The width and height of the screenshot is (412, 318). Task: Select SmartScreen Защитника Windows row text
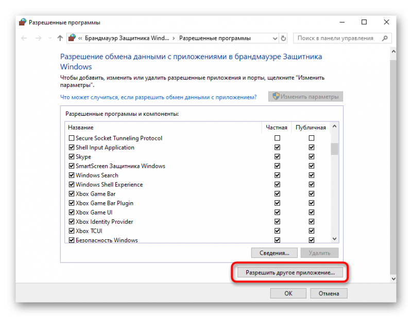(x=121, y=166)
